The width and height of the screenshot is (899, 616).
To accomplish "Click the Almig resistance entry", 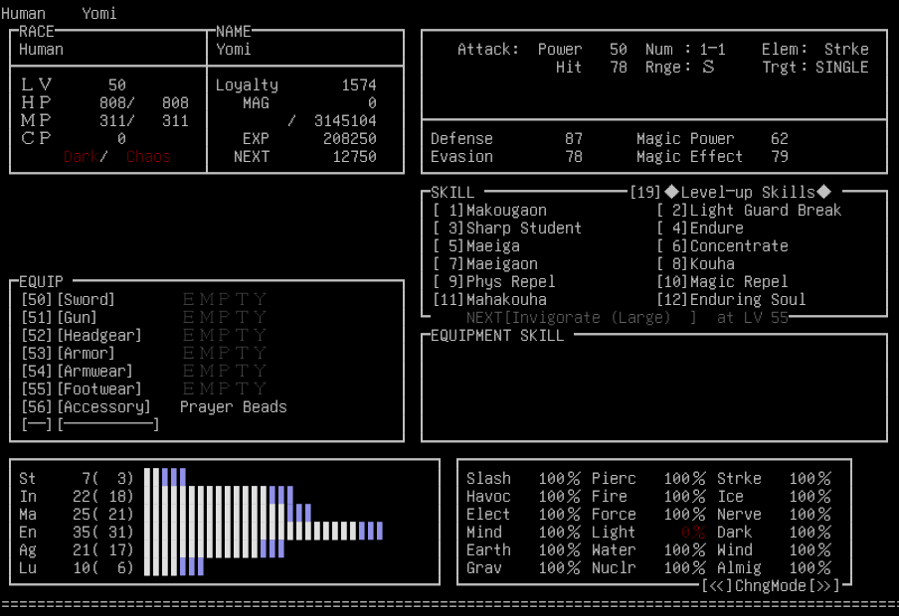I will tap(774, 568).
